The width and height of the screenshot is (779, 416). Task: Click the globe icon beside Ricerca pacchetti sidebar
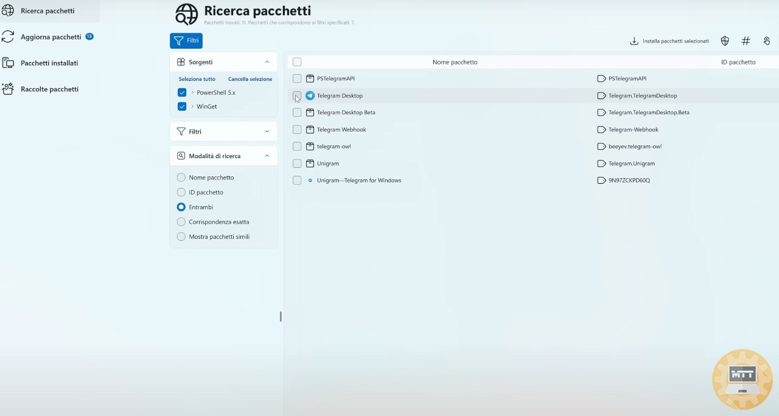(8, 11)
